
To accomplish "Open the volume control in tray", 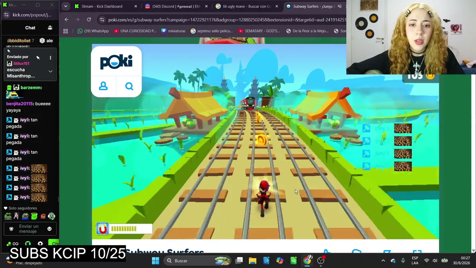I will [x=435, y=261].
